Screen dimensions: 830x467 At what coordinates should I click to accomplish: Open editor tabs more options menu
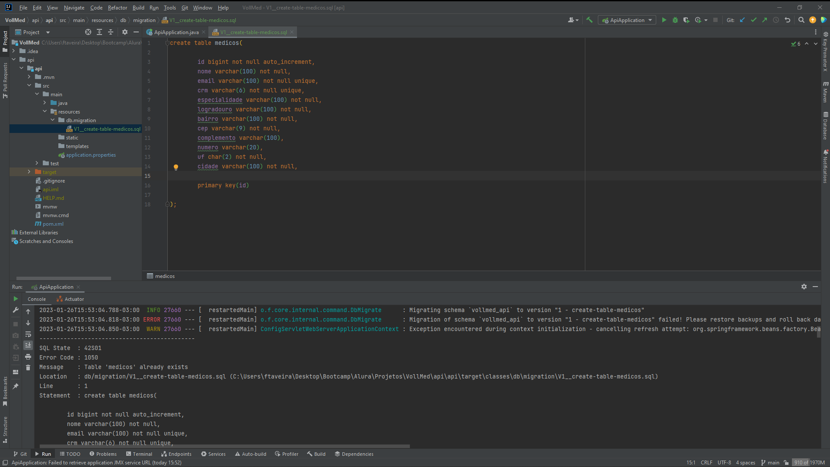[x=816, y=32]
